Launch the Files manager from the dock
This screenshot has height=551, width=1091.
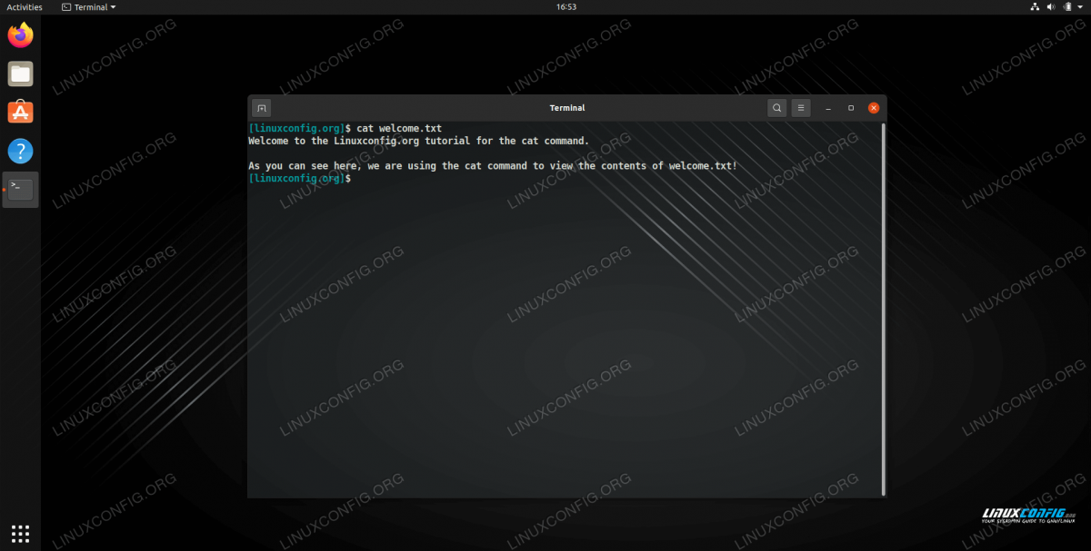[20, 74]
